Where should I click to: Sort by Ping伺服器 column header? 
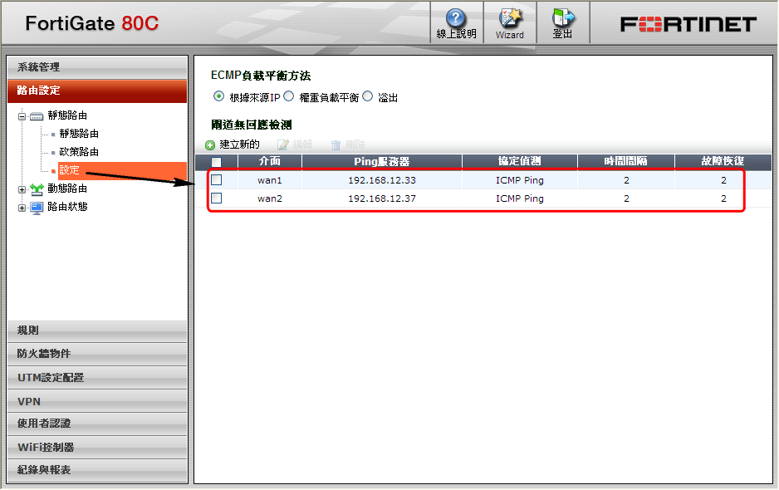(x=381, y=161)
